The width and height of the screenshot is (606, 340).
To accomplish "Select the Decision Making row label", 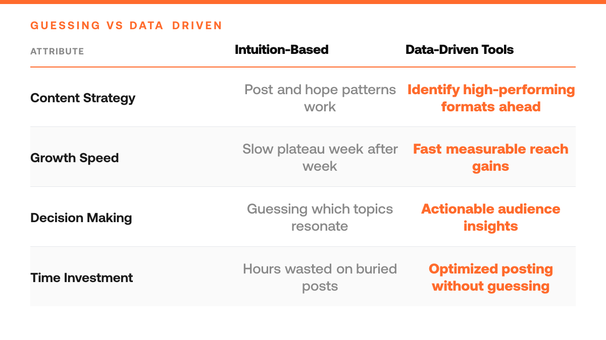I will click(81, 218).
